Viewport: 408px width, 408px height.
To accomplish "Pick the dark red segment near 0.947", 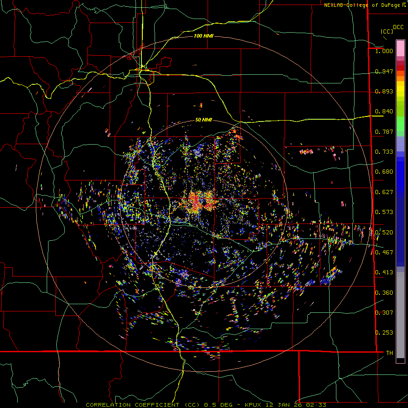I will 400,68.
